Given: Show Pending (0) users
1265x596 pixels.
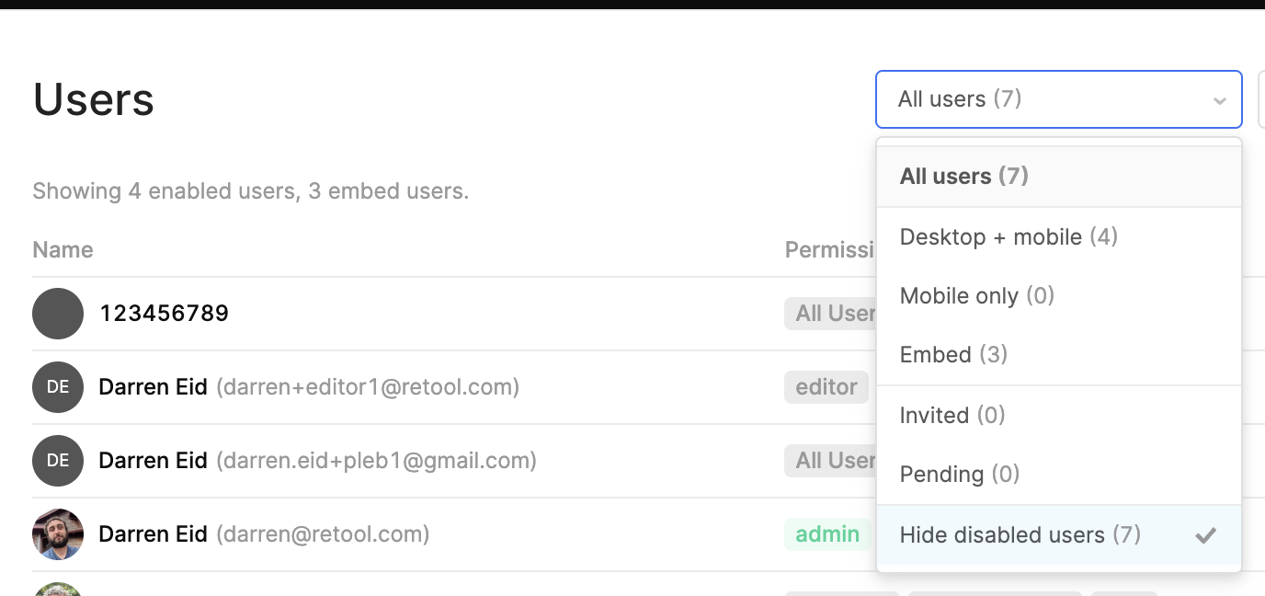Looking at the screenshot, I should pyautogui.click(x=1059, y=475).
